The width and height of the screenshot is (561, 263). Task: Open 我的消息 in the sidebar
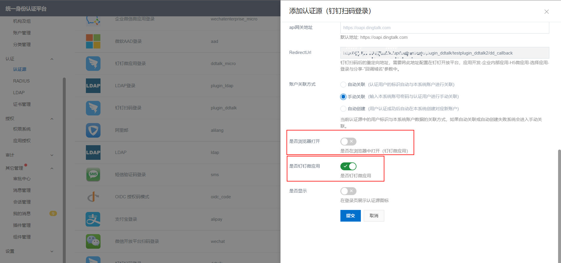click(x=22, y=213)
